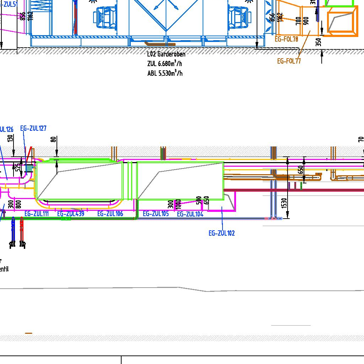Click the 350 dimension value
This screenshot has width=364, height=364.
318,42
